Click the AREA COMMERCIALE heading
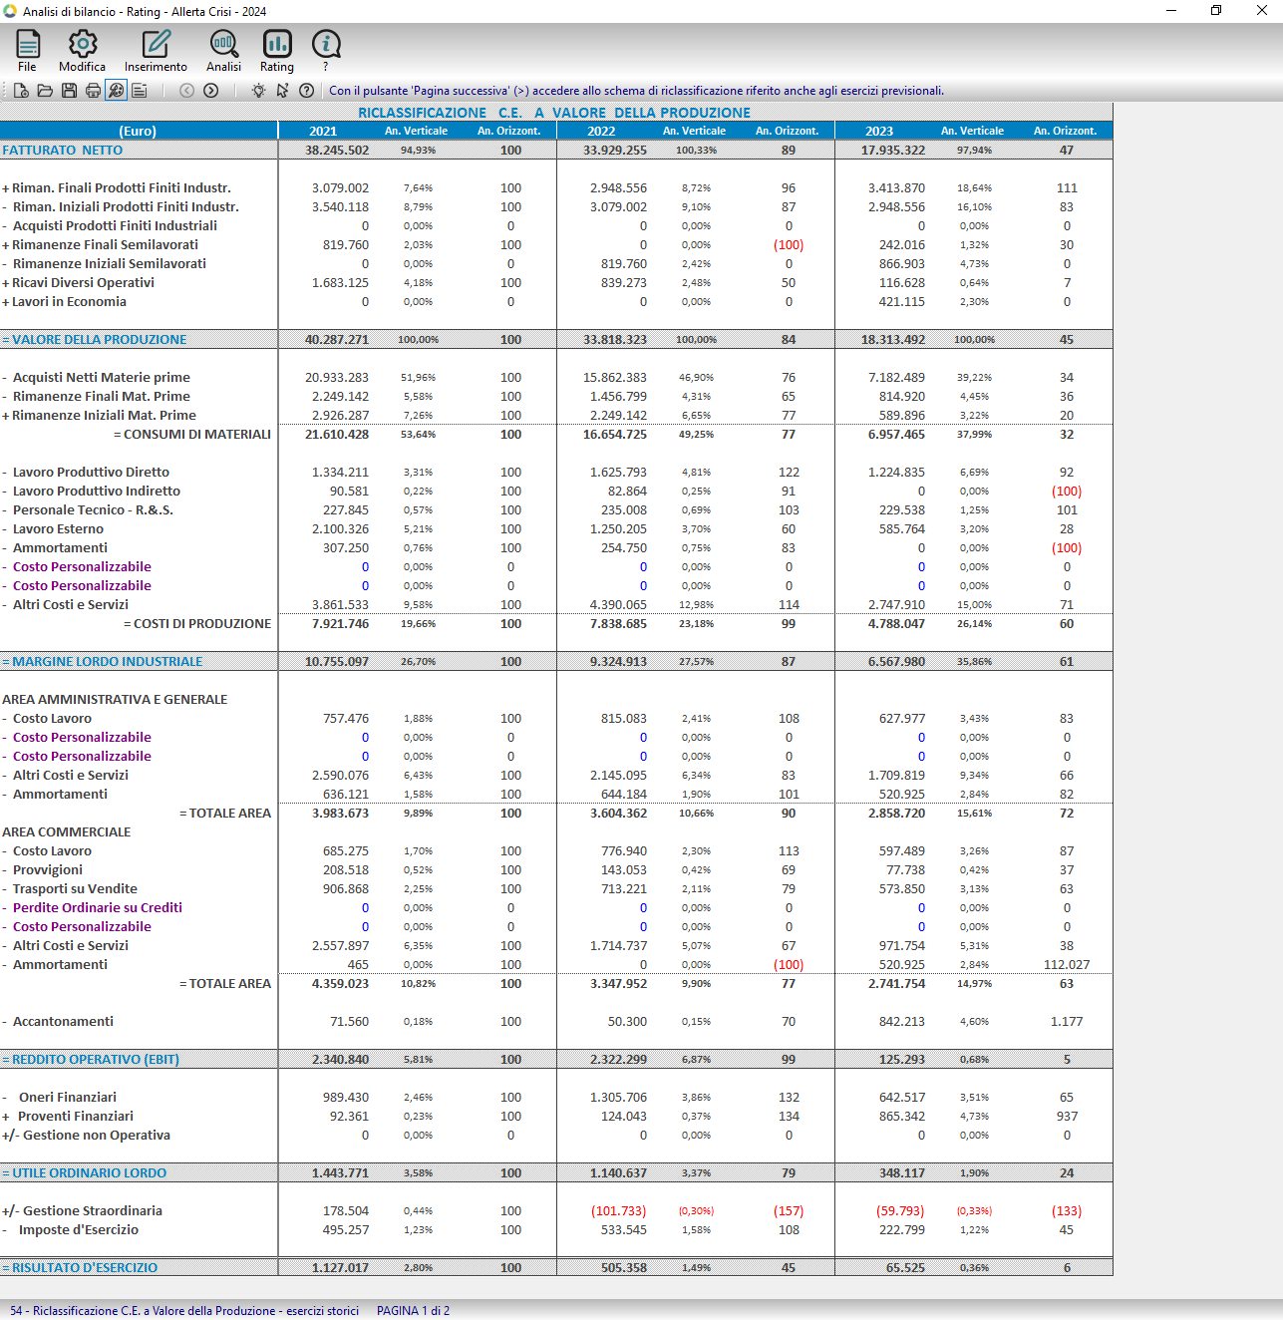This screenshot has width=1283, height=1320. [x=67, y=832]
